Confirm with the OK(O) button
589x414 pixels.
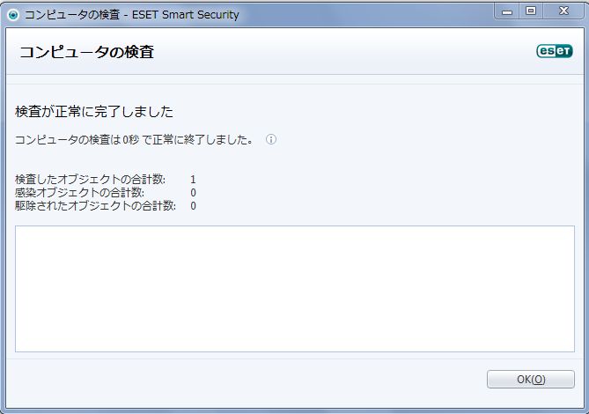pos(530,379)
